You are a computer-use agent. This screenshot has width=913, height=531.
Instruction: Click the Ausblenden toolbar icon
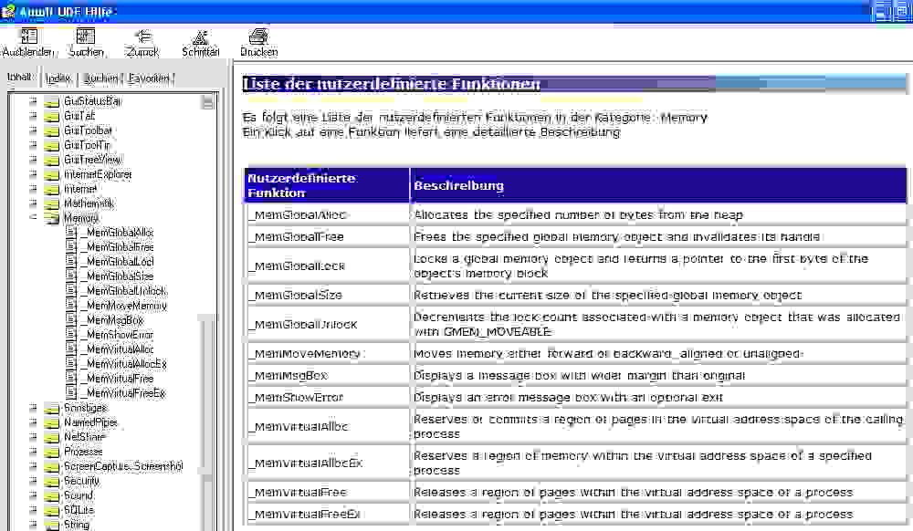[28, 36]
